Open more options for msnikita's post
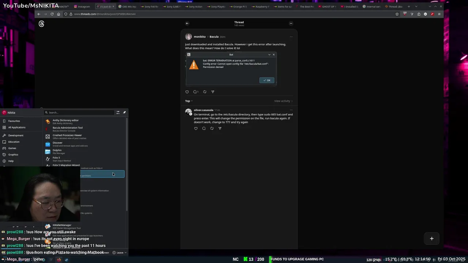This screenshot has width=468, height=263. click(x=291, y=37)
